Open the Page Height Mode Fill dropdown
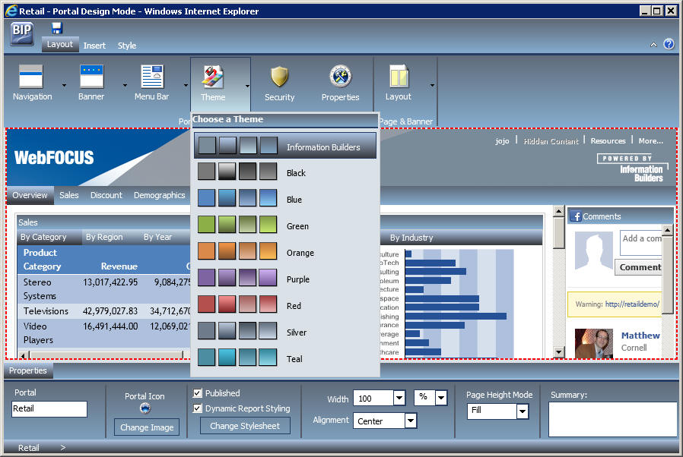Screen dimensions: 683x457 click(523, 411)
